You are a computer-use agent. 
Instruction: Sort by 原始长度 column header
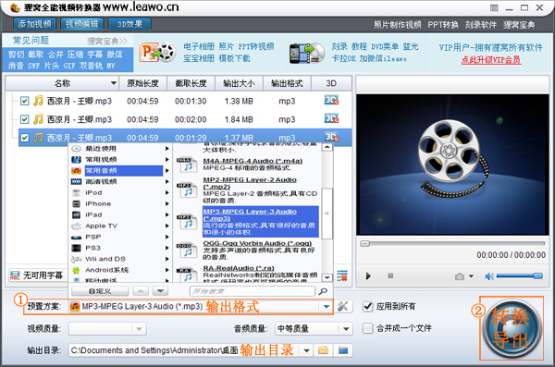143,83
